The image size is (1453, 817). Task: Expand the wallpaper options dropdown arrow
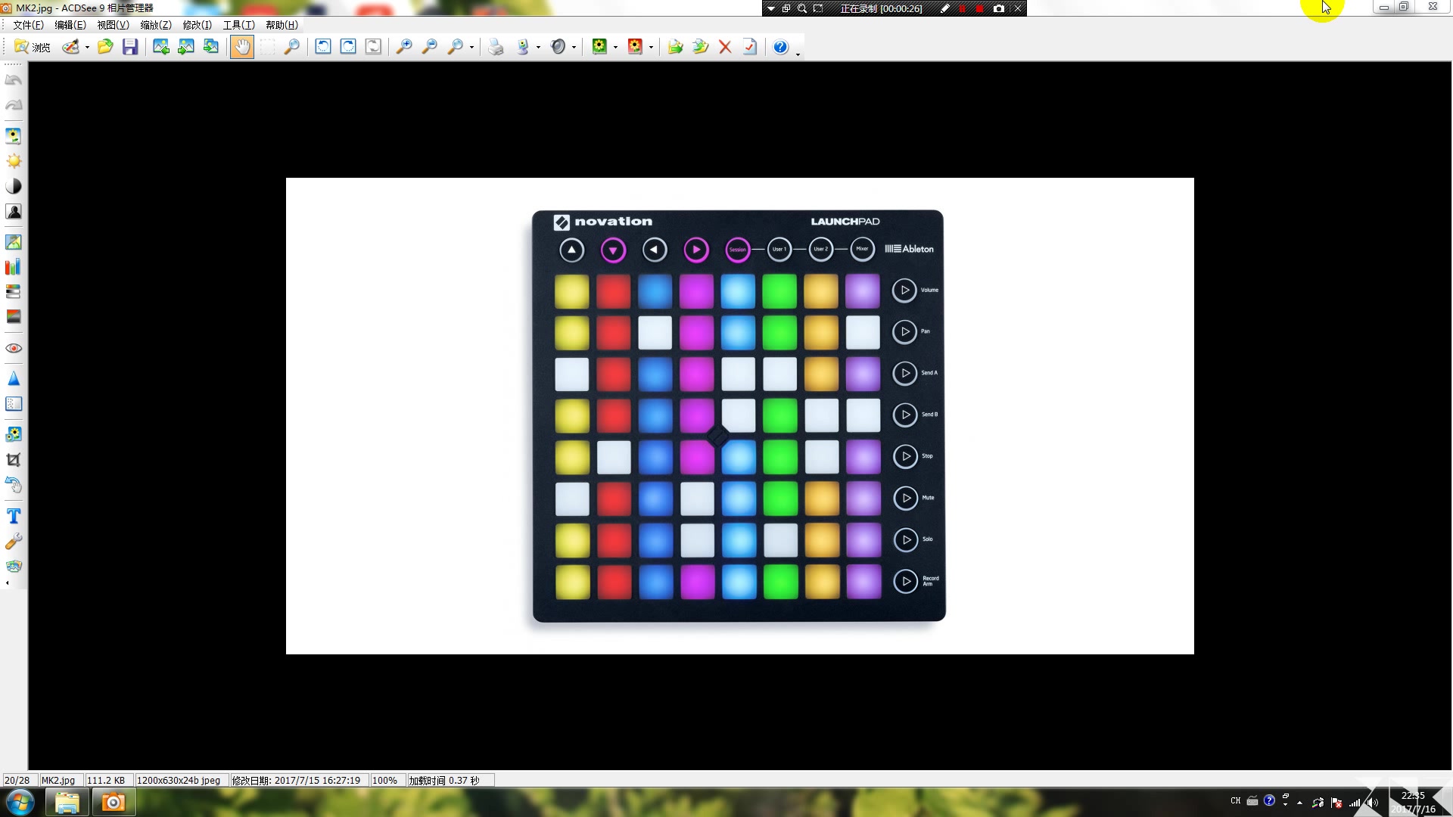[x=538, y=47]
